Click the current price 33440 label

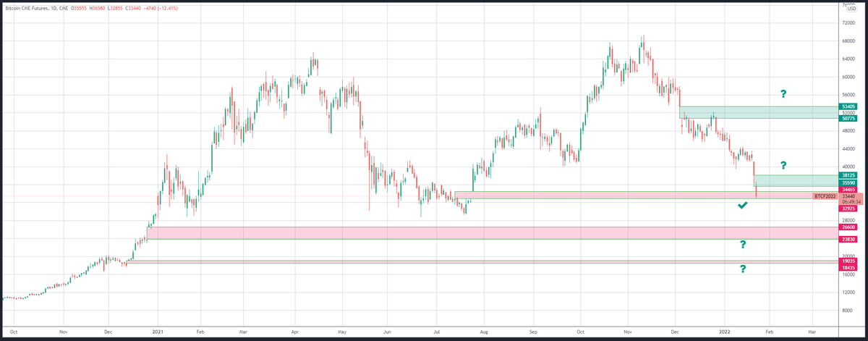pyautogui.click(x=850, y=196)
